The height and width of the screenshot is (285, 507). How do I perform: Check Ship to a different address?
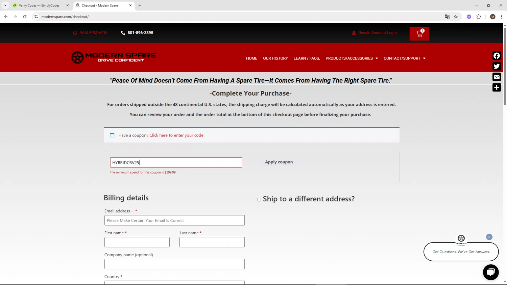coord(259,200)
